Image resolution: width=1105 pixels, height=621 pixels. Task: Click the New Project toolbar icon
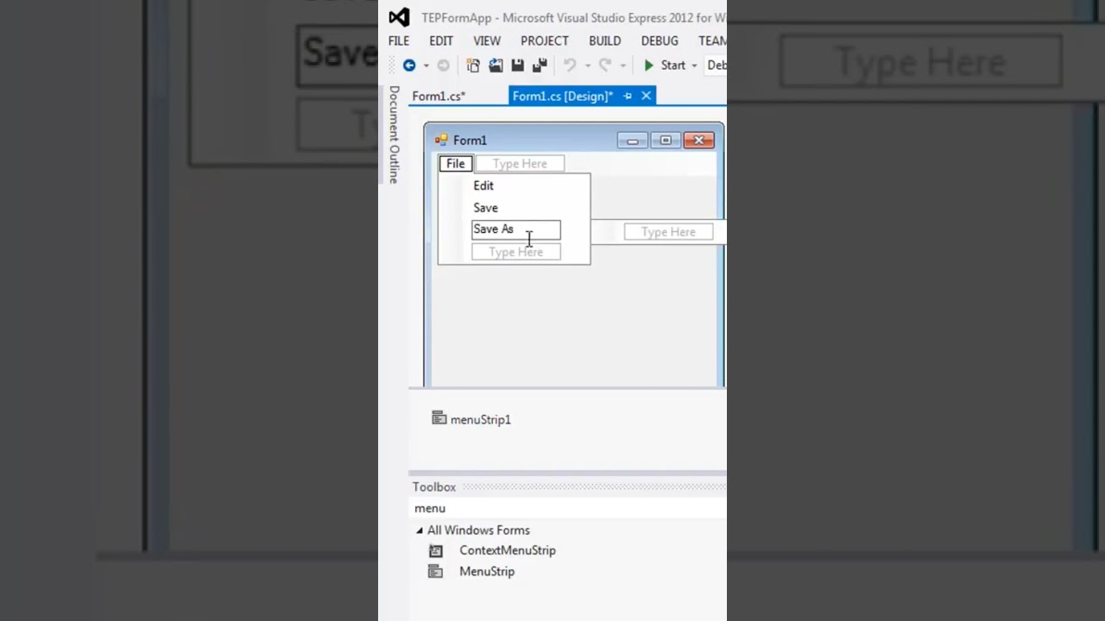473,66
